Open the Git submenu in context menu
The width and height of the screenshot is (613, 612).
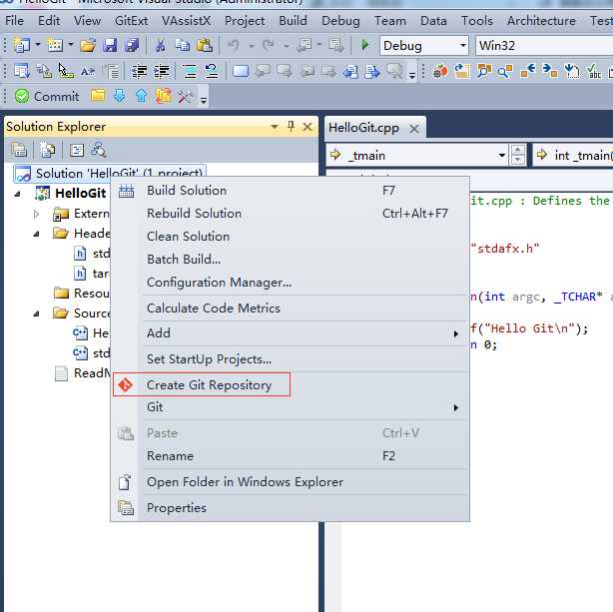(291, 407)
